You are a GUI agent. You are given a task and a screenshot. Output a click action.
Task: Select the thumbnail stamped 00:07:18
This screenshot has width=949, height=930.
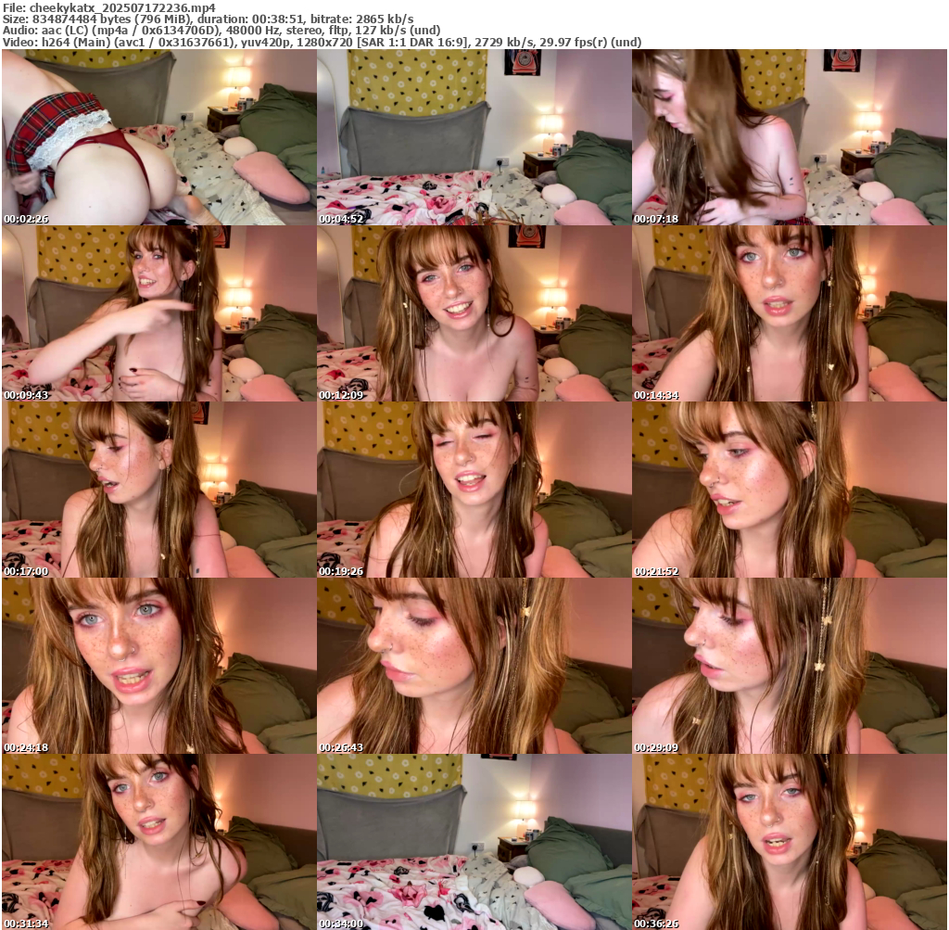[x=790, y=137]
